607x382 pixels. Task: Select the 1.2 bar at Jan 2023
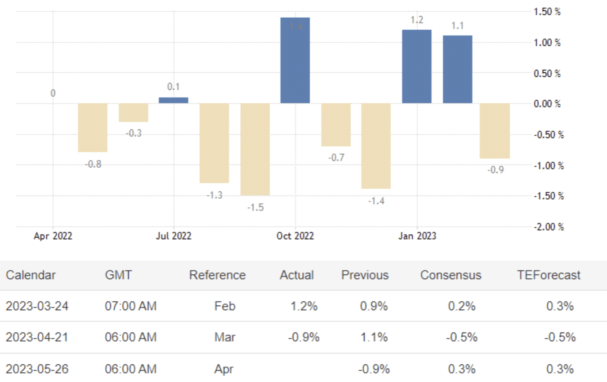[x=416, y=67]
